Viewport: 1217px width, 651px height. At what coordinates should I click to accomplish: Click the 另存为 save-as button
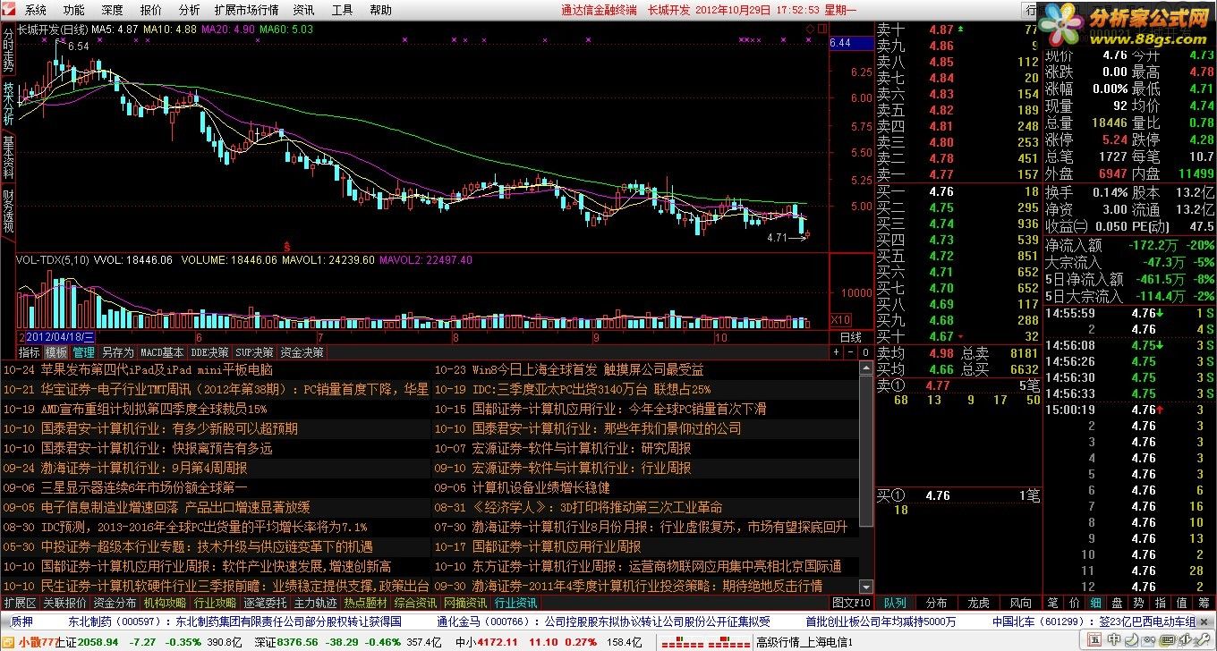coord(117,352)
